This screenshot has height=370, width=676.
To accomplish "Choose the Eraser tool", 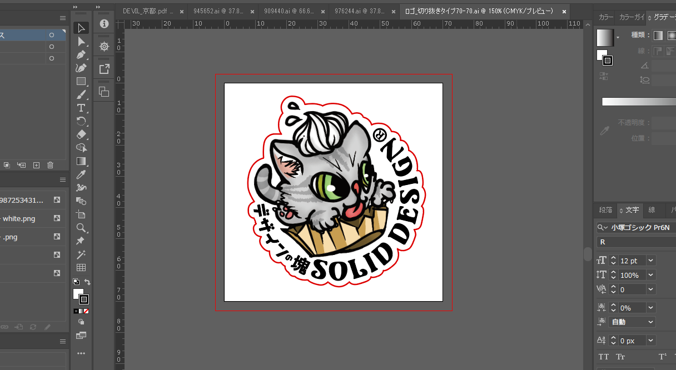I will (81, 134).
